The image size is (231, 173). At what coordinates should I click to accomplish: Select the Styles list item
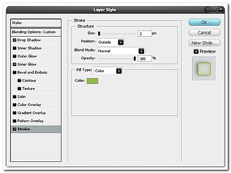click(x=36, y=23)
